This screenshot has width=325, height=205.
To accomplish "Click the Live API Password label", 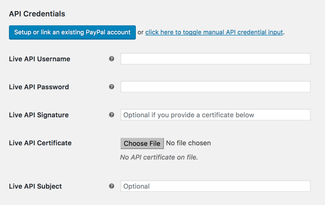I will pos(39,87).
